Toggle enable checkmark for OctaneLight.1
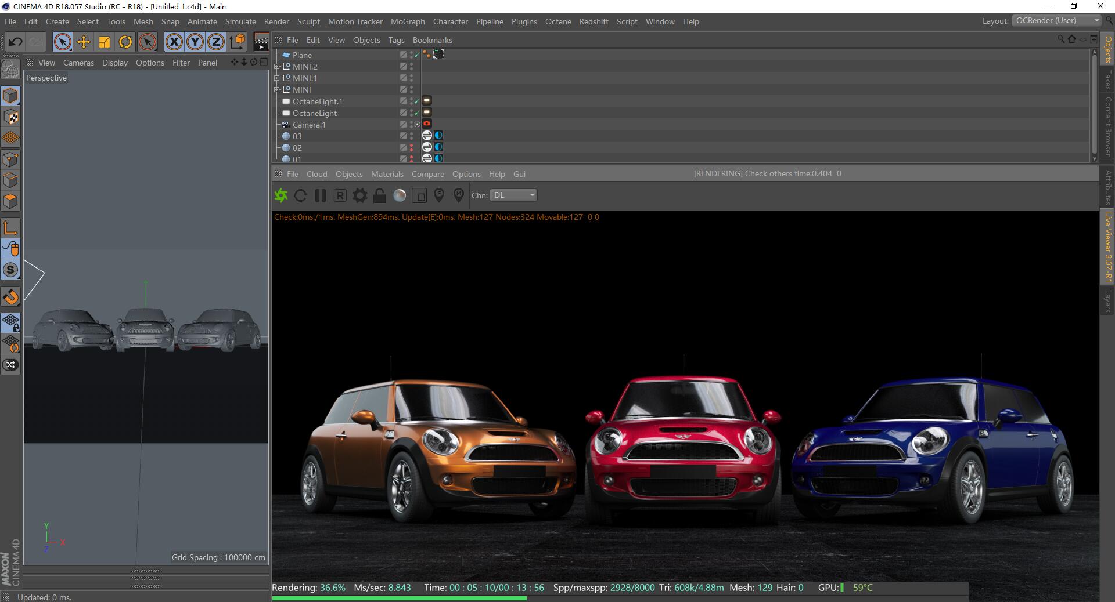This screenshot has width=1115, height=602. click(416, 101)
